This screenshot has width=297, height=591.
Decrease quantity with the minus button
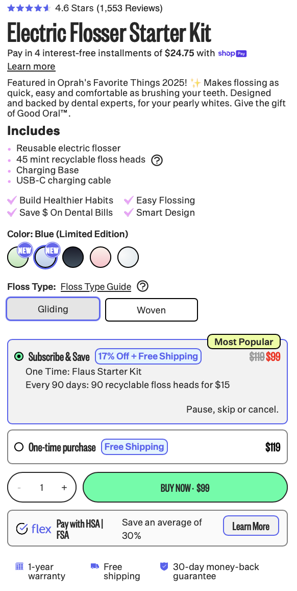pyautogui.click(x=19, y=487)
